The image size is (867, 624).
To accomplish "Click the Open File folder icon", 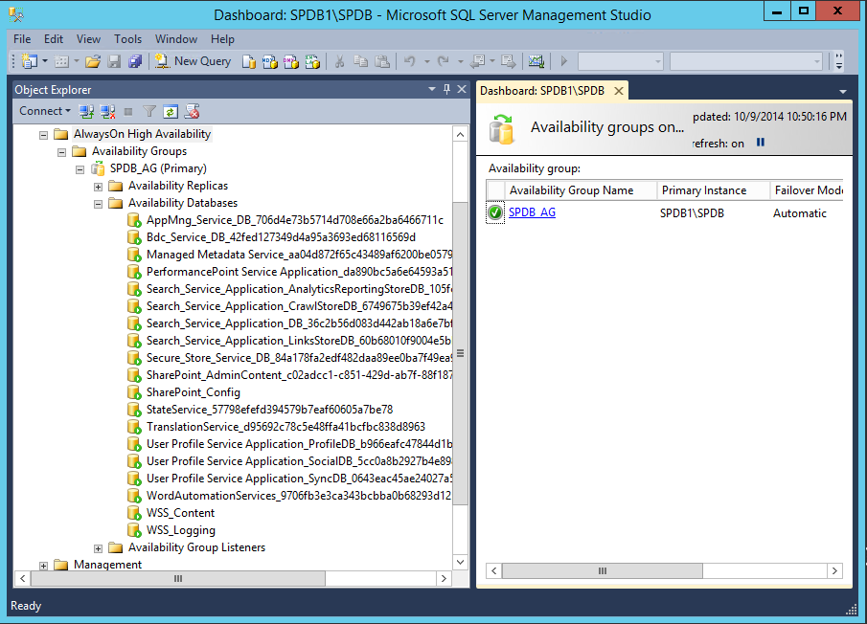I will [93, 61].
